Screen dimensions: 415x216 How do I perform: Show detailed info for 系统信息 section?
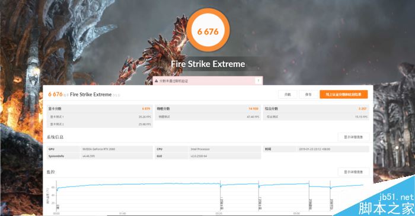(x=353, y=137)
